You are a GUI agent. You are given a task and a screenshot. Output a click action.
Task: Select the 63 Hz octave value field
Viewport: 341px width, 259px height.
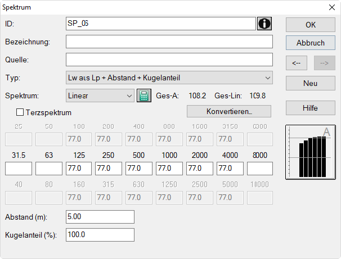pos(49,169)
